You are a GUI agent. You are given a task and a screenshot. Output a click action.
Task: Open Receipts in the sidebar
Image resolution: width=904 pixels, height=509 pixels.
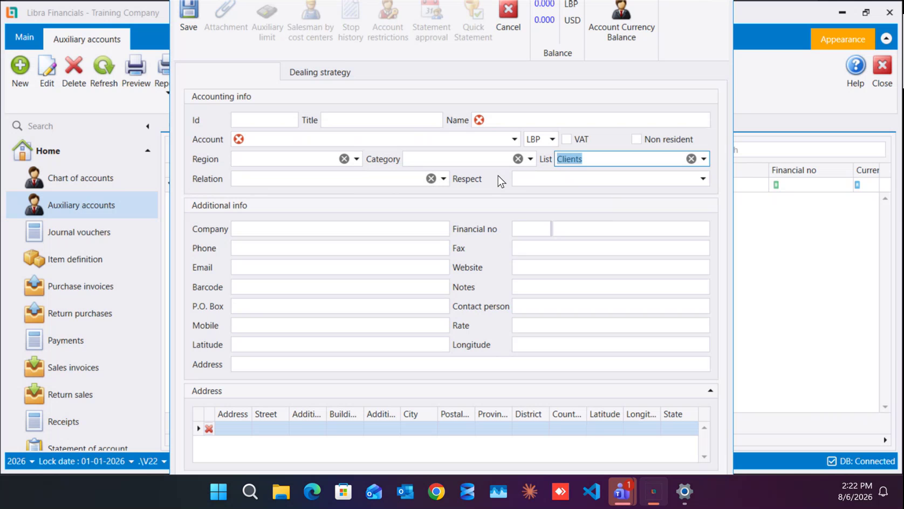click(82, 422)
